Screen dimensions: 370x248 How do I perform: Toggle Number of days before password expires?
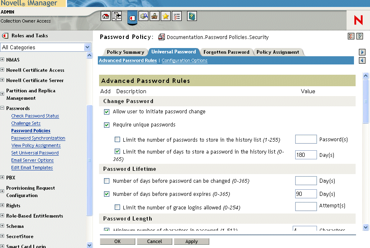106,194
